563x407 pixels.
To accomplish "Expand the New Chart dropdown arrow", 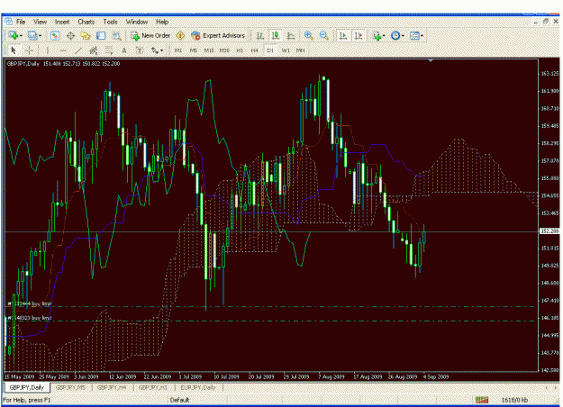I will point(21,35).
